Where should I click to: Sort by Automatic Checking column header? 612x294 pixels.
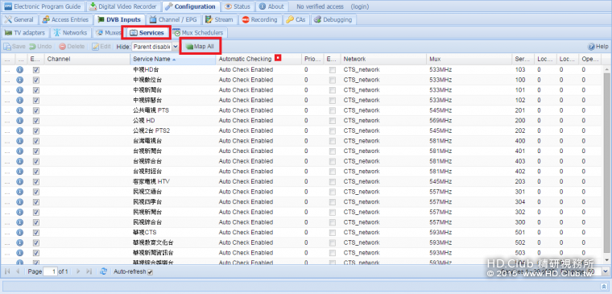(x=258, y=59)
